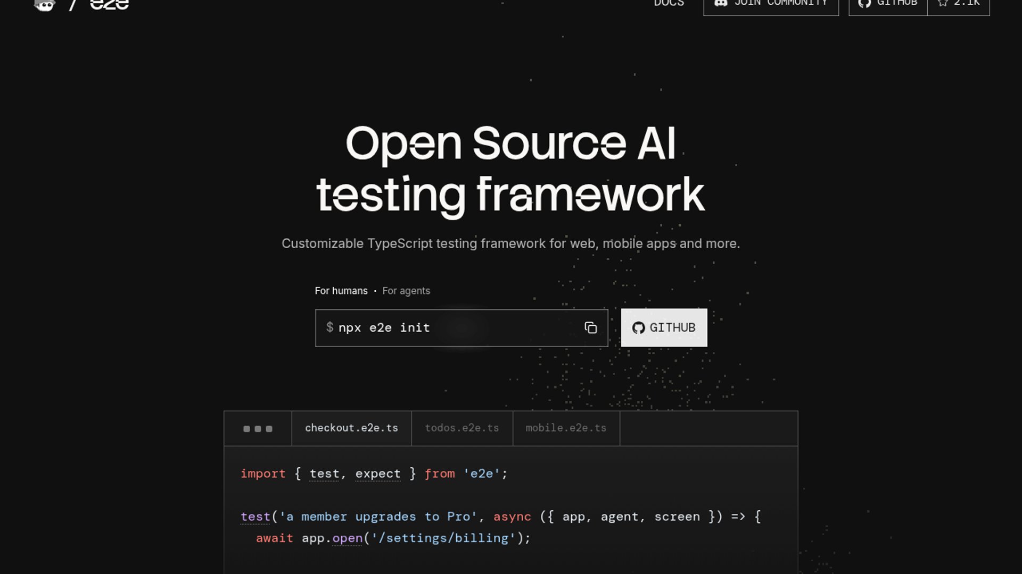Screen dimensions: 1022x574
Task: Switch to For agents option
Action: coord(406,291)
